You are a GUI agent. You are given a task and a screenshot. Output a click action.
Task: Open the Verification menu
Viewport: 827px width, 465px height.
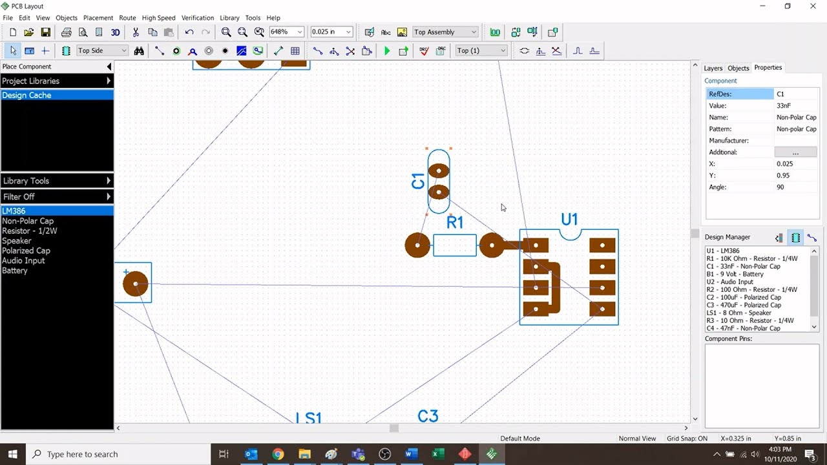pos(198,17)
